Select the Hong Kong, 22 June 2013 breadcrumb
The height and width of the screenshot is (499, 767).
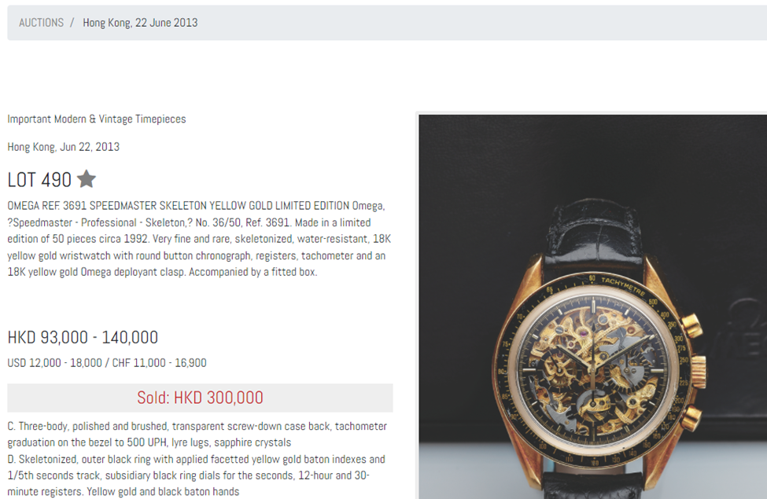point(140,23)
